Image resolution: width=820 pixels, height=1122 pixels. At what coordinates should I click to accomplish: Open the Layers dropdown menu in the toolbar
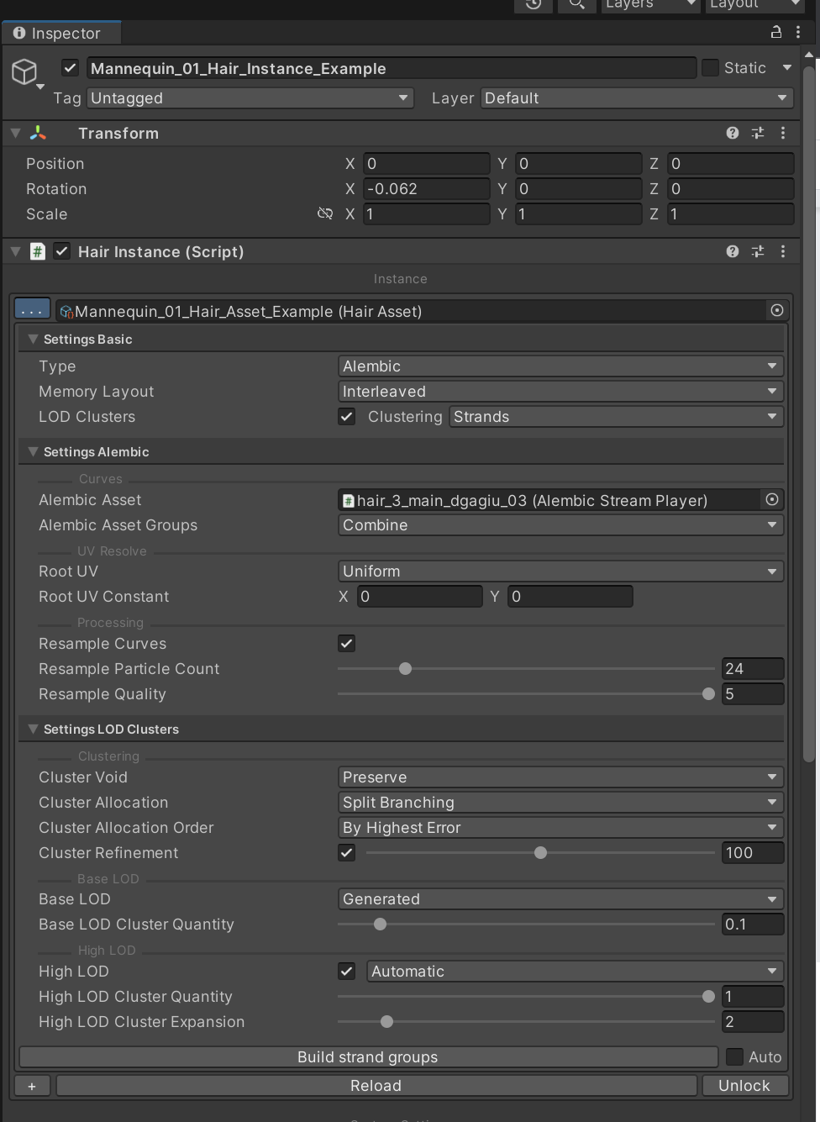(x=650, y=5)
